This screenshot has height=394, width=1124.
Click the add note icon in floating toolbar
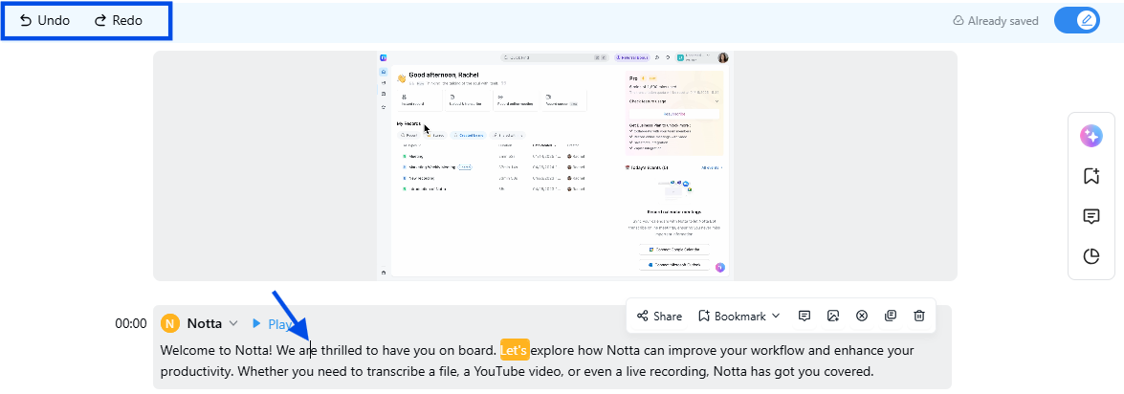click(804, 316)
